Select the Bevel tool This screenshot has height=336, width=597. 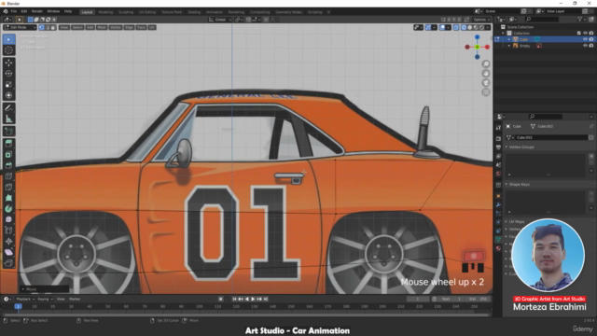coord(8,165)
